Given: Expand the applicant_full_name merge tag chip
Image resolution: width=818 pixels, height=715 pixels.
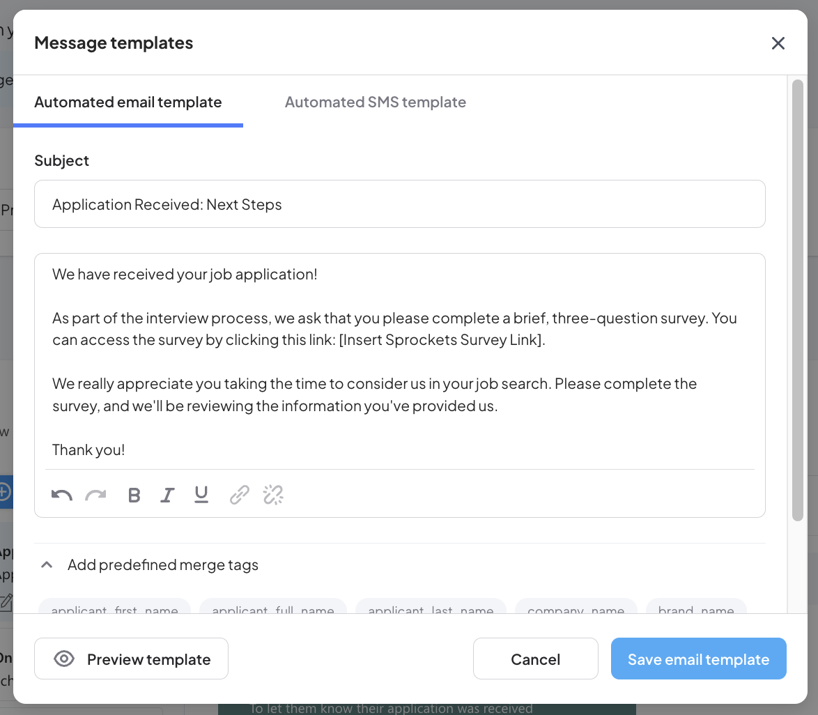Looking at the screenshot, I should [x=272, y=609].
